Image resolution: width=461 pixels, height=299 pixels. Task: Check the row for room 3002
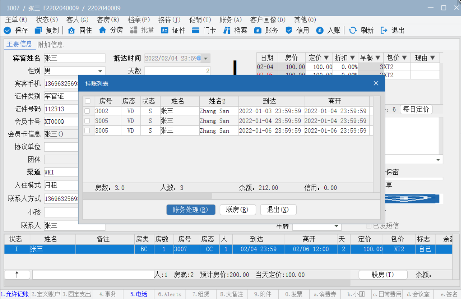coord(87,111)
